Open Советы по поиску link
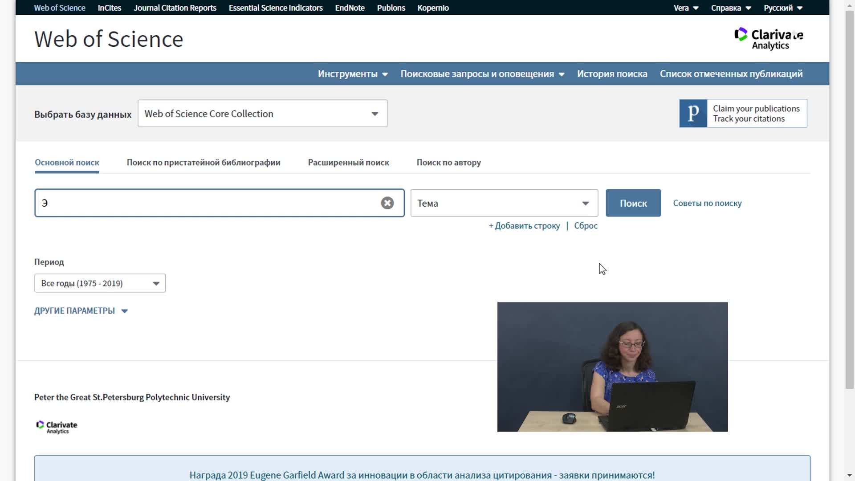Screen dimensions: 855x481 707,203
